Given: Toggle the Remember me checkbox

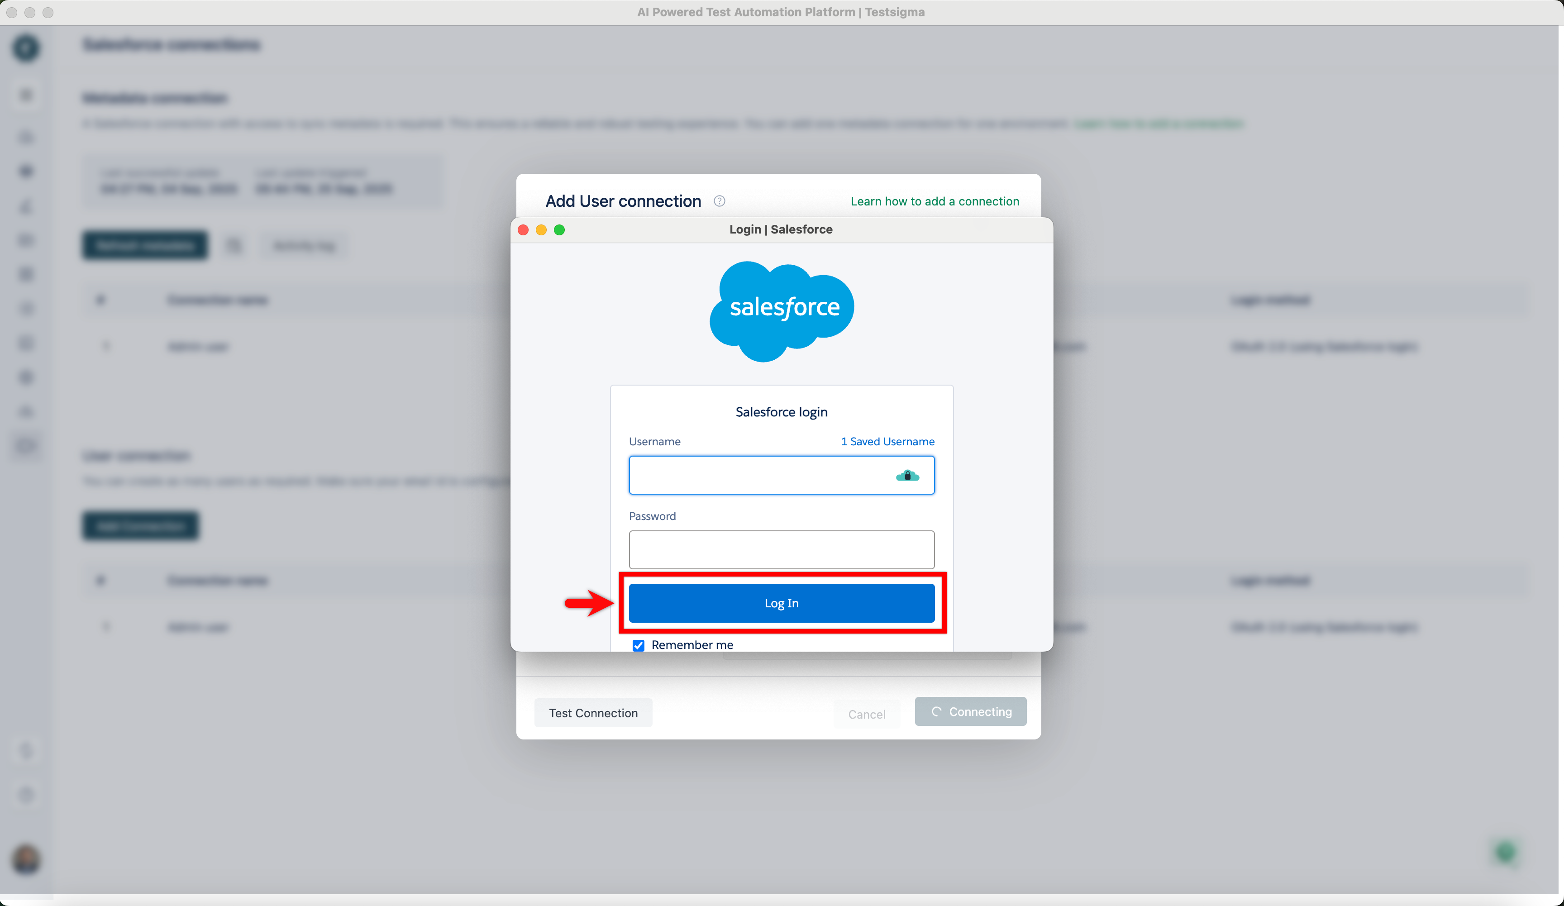Looking at the screenshot, I should pos(638,645).
